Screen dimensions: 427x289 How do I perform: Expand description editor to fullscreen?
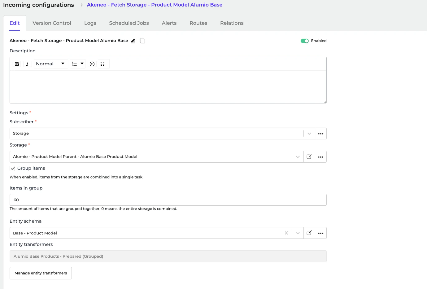pos(102,64)
